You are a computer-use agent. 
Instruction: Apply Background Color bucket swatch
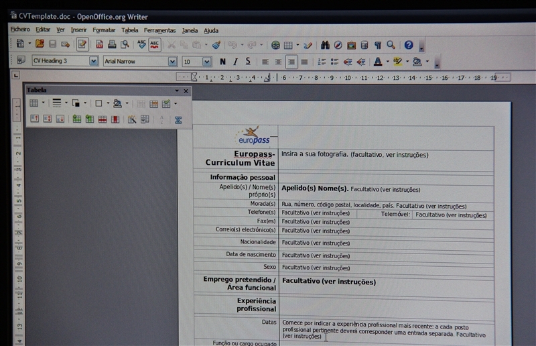(x=417, y=62)
